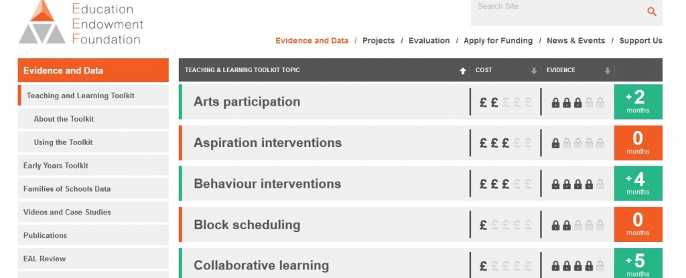Click the +2 months green badge
Image resolution: width=686 pixels, height=278 pixels.
click(638, 102)
